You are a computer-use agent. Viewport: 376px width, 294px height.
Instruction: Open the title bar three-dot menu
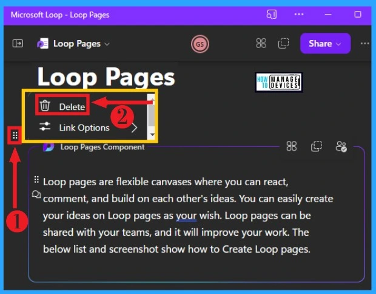point(299,15)
